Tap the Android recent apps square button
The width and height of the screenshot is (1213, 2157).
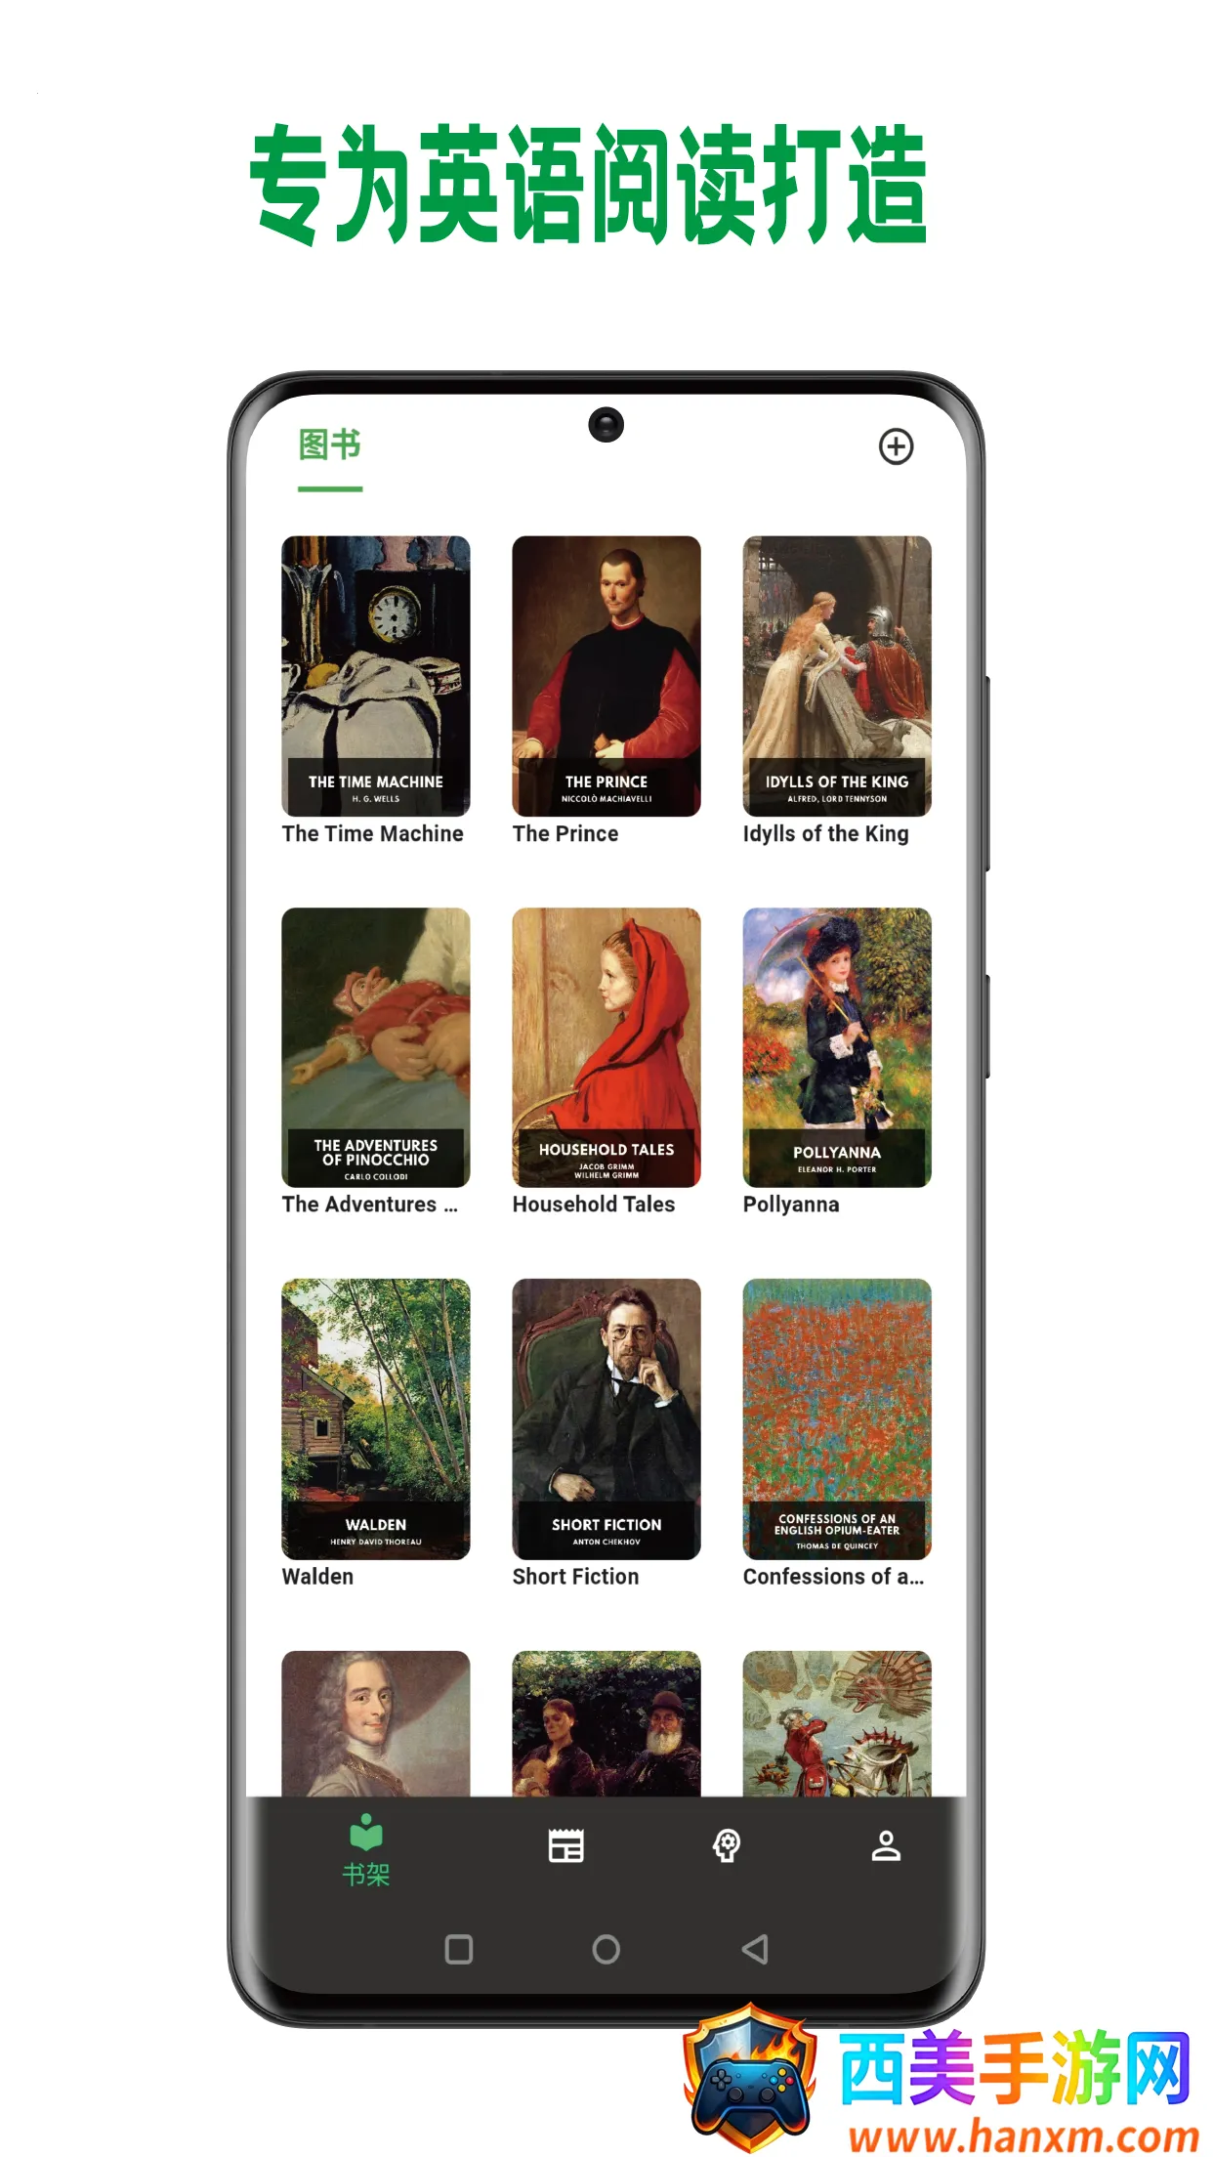click(459, 1949)
